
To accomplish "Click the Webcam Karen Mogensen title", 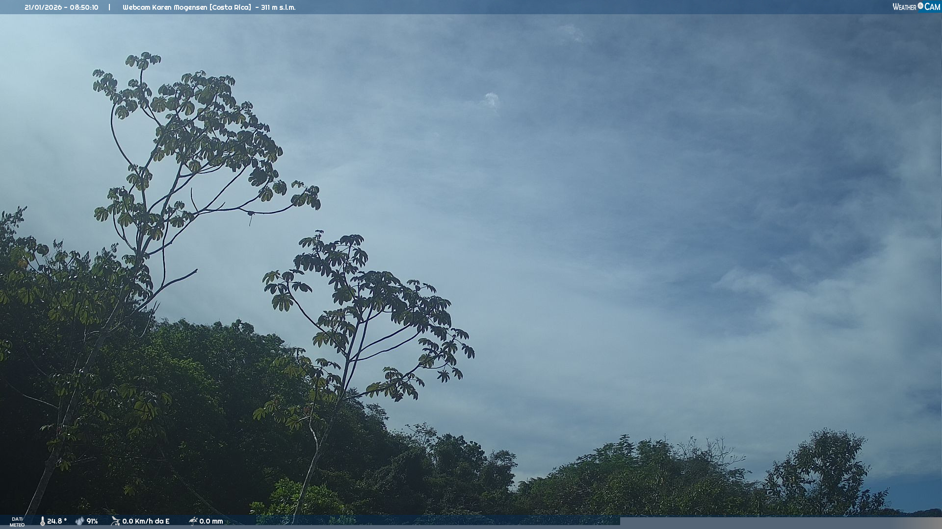I will tap(165, 7).
